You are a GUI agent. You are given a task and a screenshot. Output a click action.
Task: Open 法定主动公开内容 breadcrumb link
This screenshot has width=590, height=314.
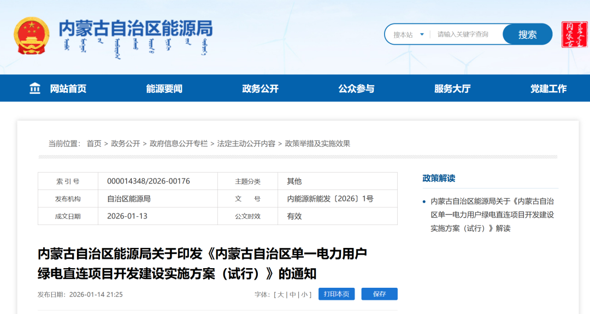[x=246, y=144]
